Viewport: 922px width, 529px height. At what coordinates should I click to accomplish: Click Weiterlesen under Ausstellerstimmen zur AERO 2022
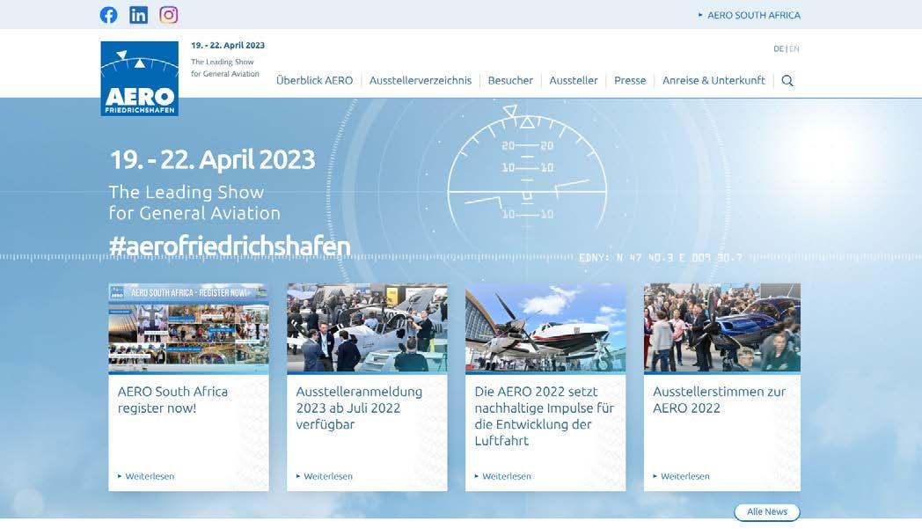tap(682, 476)
